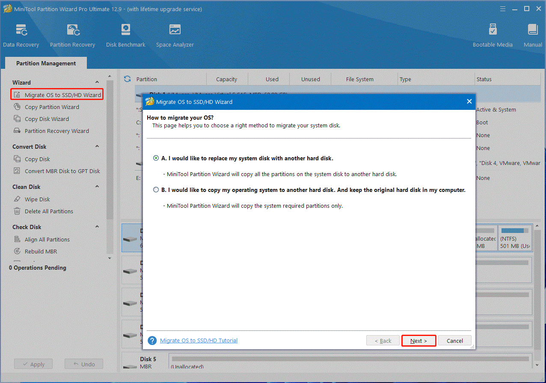Image resolution: width=546 pixels, height=383 pixels.
Task: Select the NTFS 501 MB partition block
Action: click(515, 238)
